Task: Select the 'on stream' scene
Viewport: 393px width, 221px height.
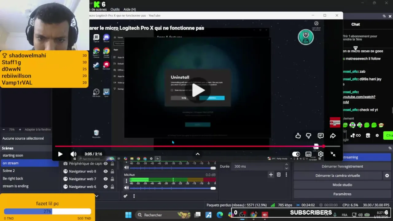Action: (29, 163)
